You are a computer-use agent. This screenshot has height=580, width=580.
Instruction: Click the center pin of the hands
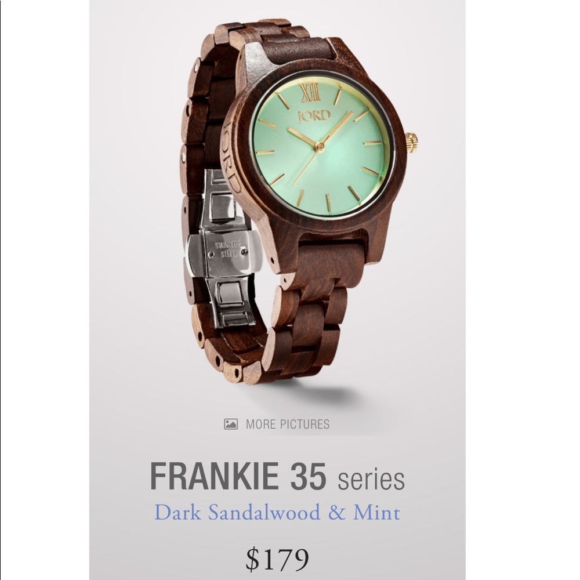[x=321, y=147]
